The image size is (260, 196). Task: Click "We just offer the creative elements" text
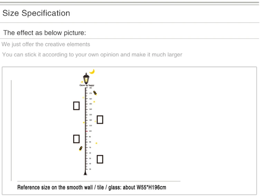[46, 45]
